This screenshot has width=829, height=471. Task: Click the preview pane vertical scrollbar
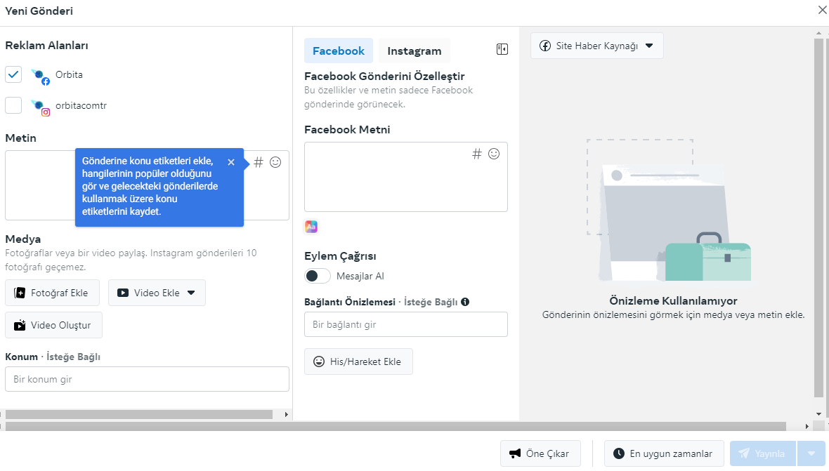pyautogui.click(x=818, y=218)
